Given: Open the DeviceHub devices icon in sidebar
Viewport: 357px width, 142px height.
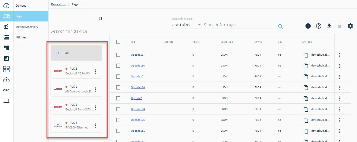Looking at the screenshot, I should point(6,16).
